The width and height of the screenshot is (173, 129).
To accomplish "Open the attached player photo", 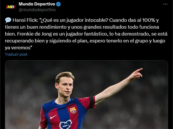I will pos(86,95).
